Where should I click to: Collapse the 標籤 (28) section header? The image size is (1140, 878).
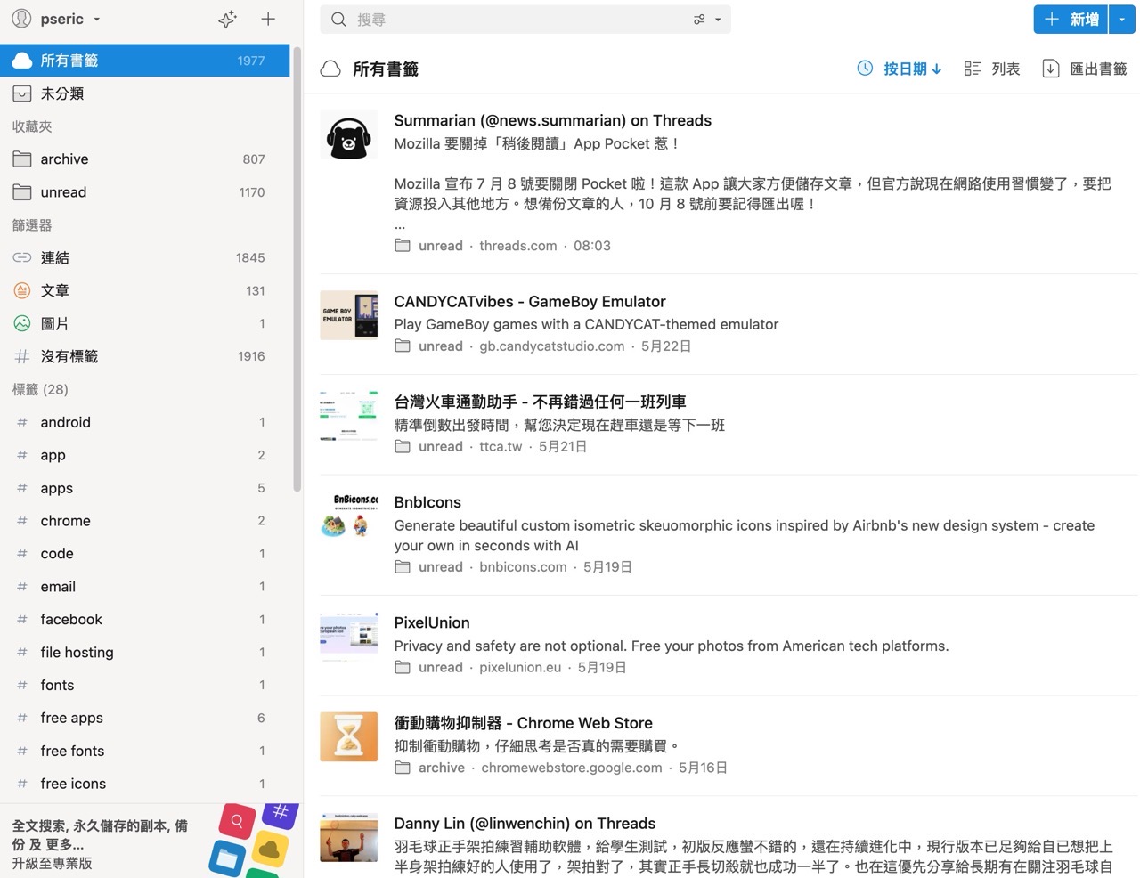(40, 389)
